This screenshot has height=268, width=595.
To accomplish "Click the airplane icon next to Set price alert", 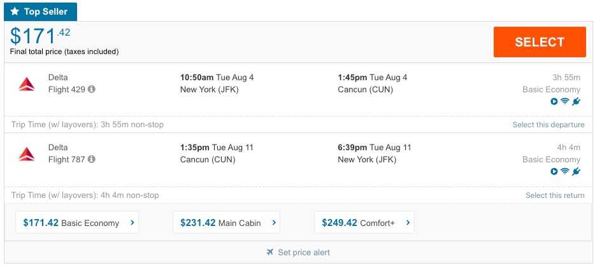I will pyautogui.click(x=270, y=253).
